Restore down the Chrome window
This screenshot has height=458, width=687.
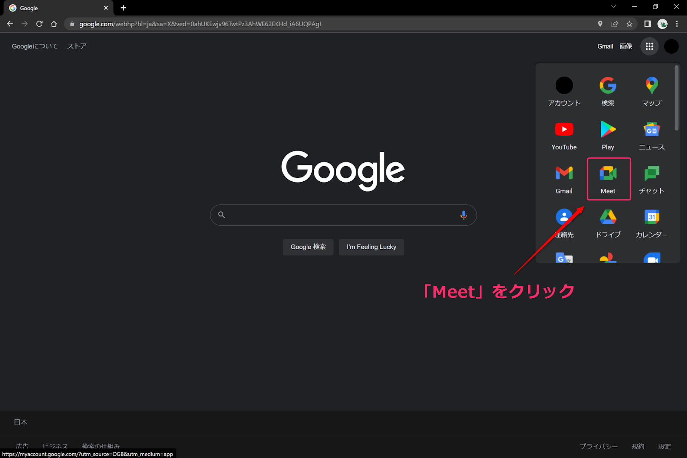(x=655, y=7)
